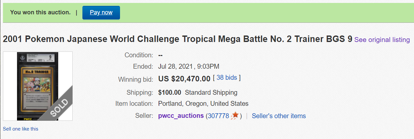Viewport: 414px width, 139px height.
Task: Click the red shooting star feedback icon
Action: coord(235,115)
